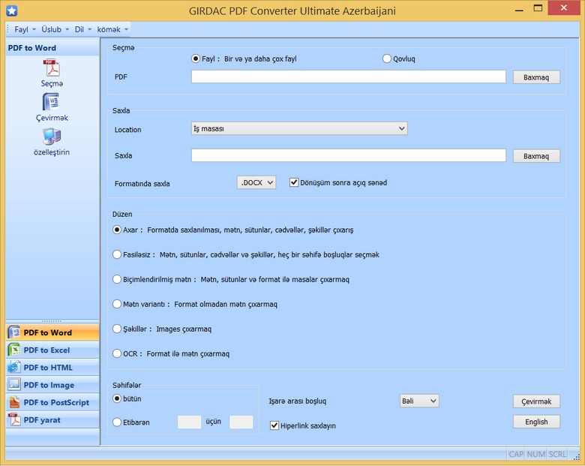Click the Çevirmək Word document icon
The height and width of the screenshot is (466, 585).
click(x=51, y=102)
